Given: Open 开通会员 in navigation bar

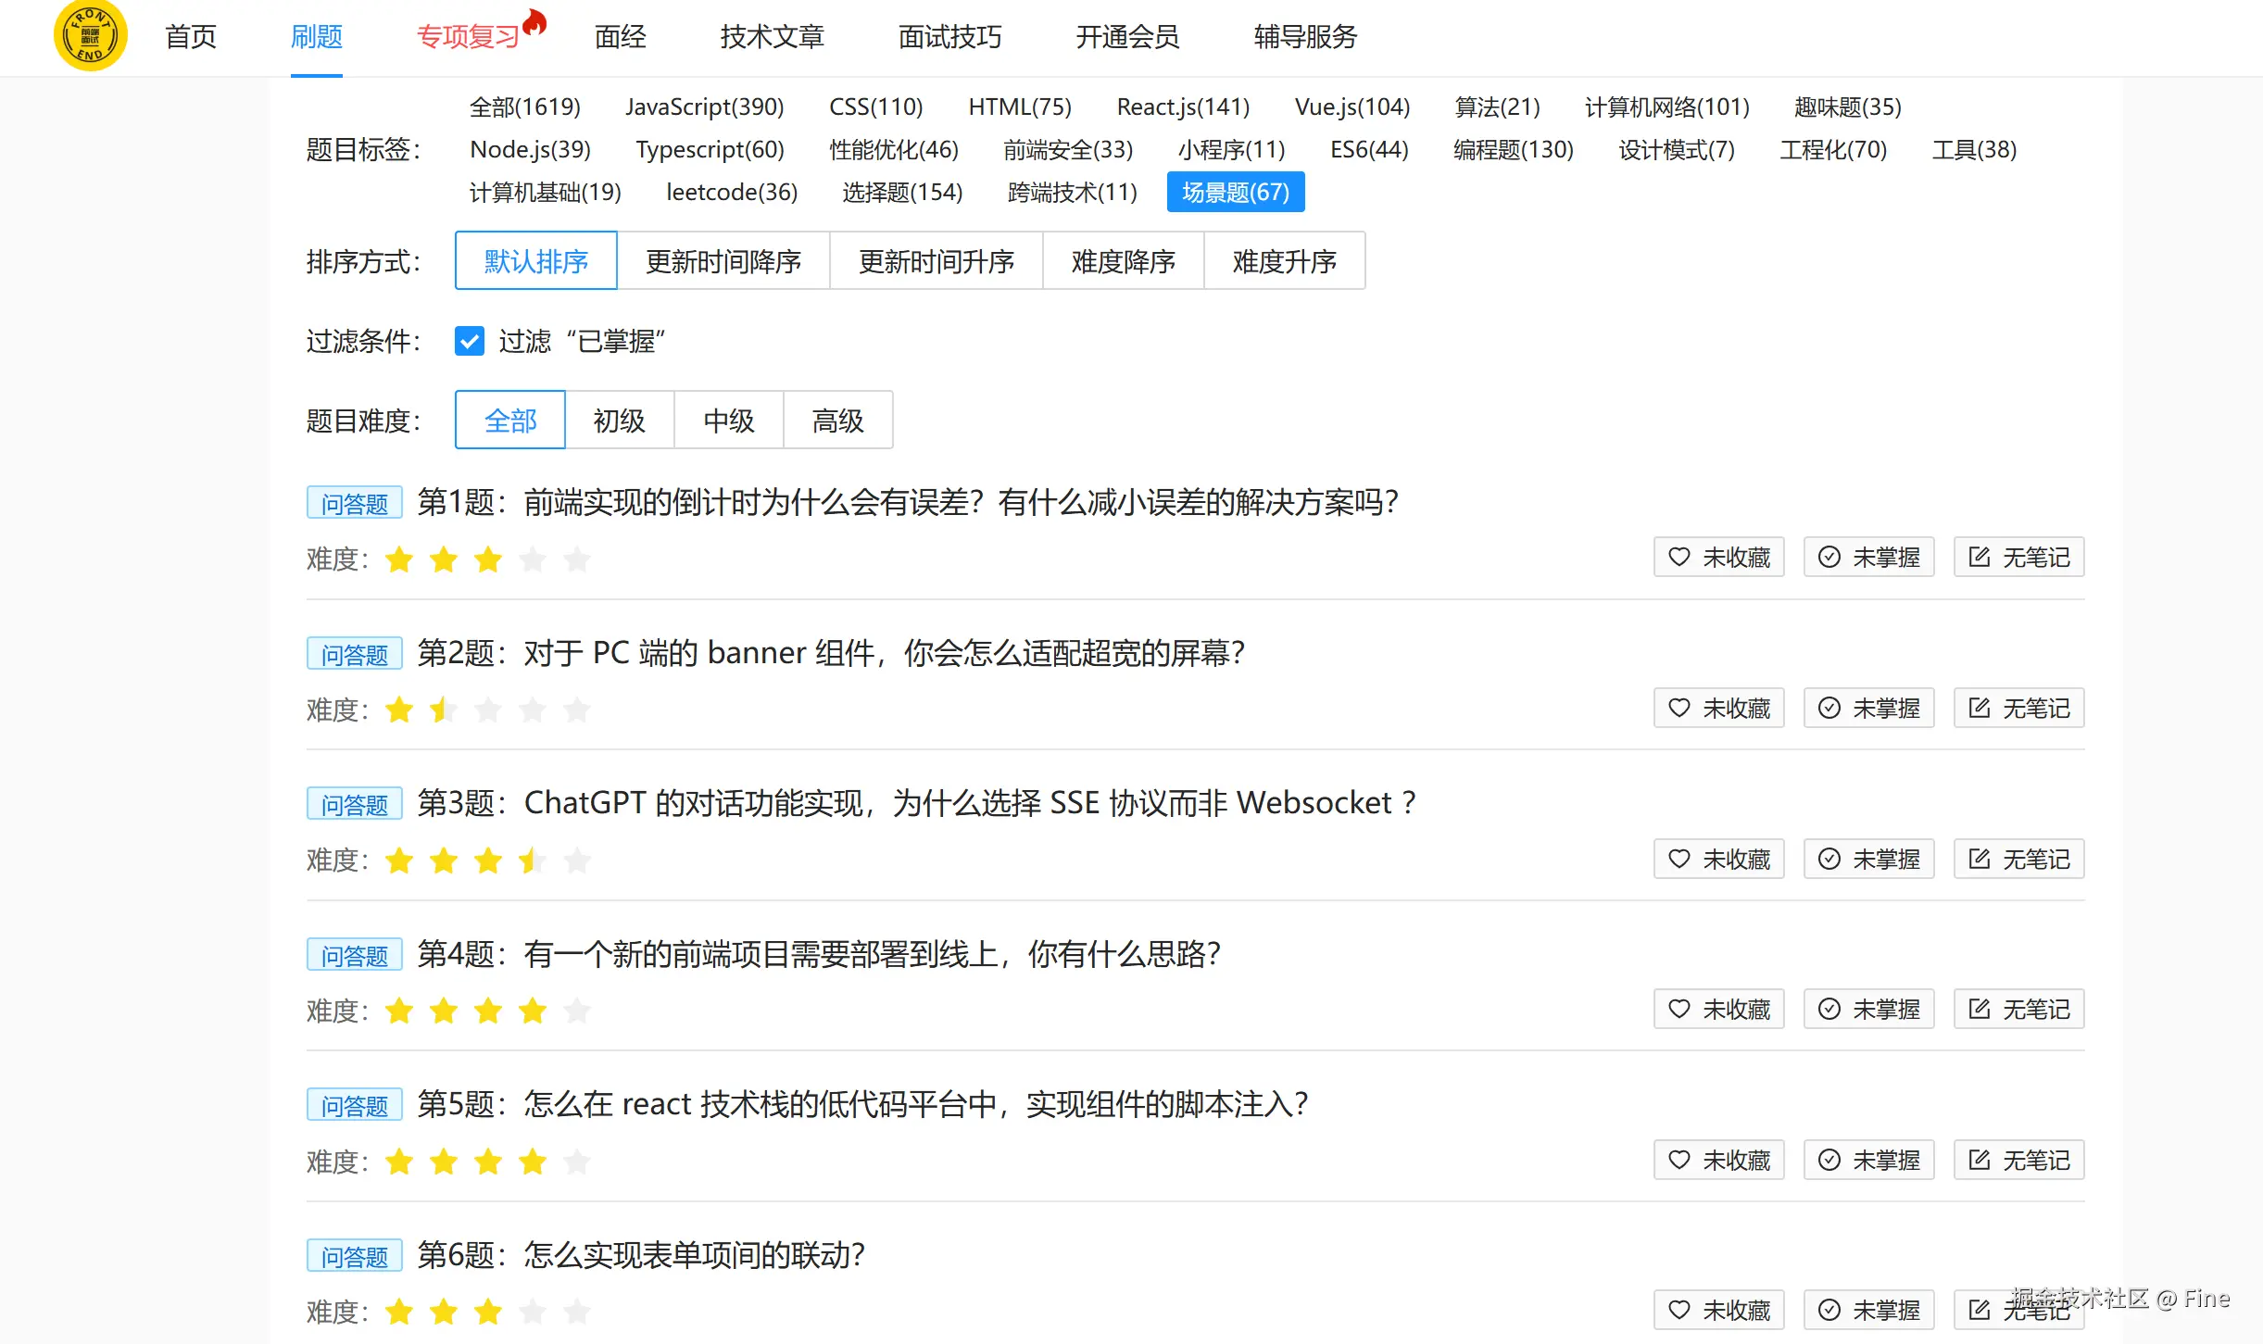Looking at the screenshot, I should tap(1127, 37).
